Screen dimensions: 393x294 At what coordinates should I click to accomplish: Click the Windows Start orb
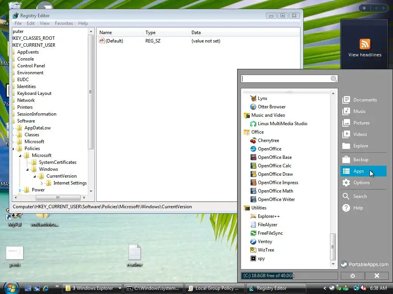11,288
